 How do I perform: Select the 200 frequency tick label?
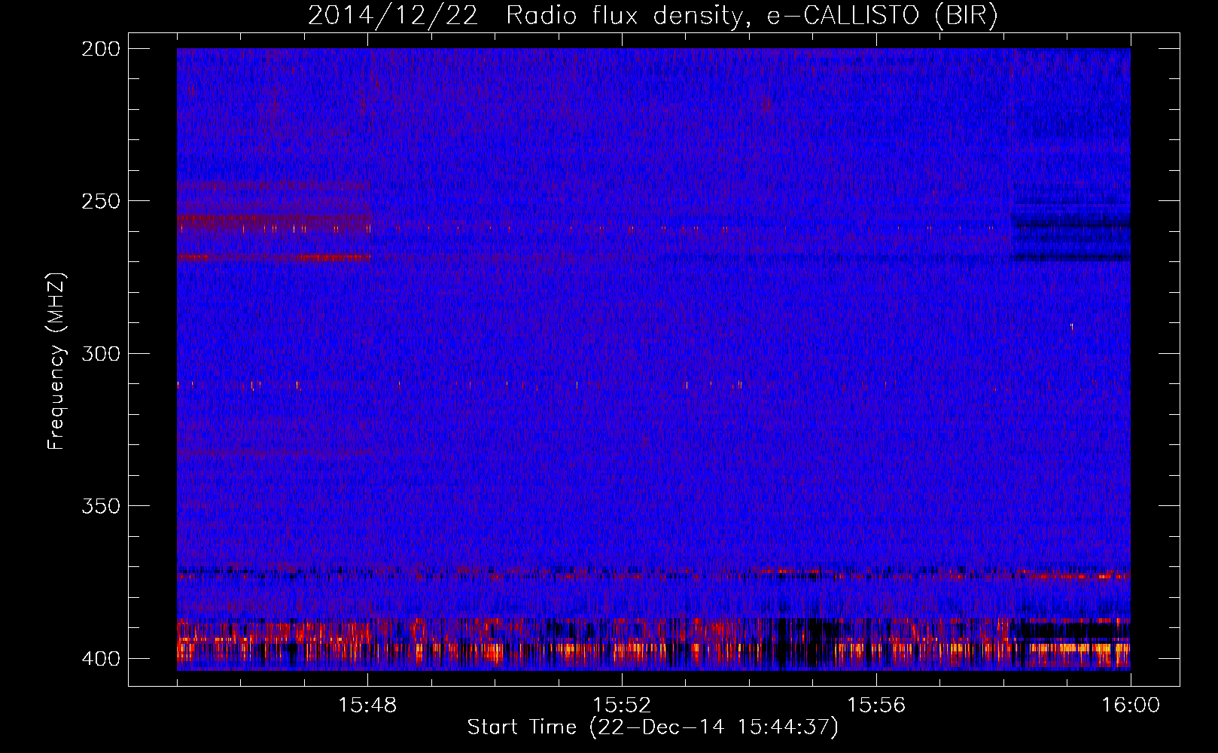pos(100,49)
